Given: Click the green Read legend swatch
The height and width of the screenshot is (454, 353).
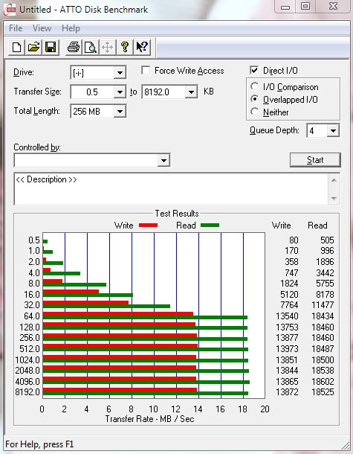Looking at the screenshot, I should [210, 226].
